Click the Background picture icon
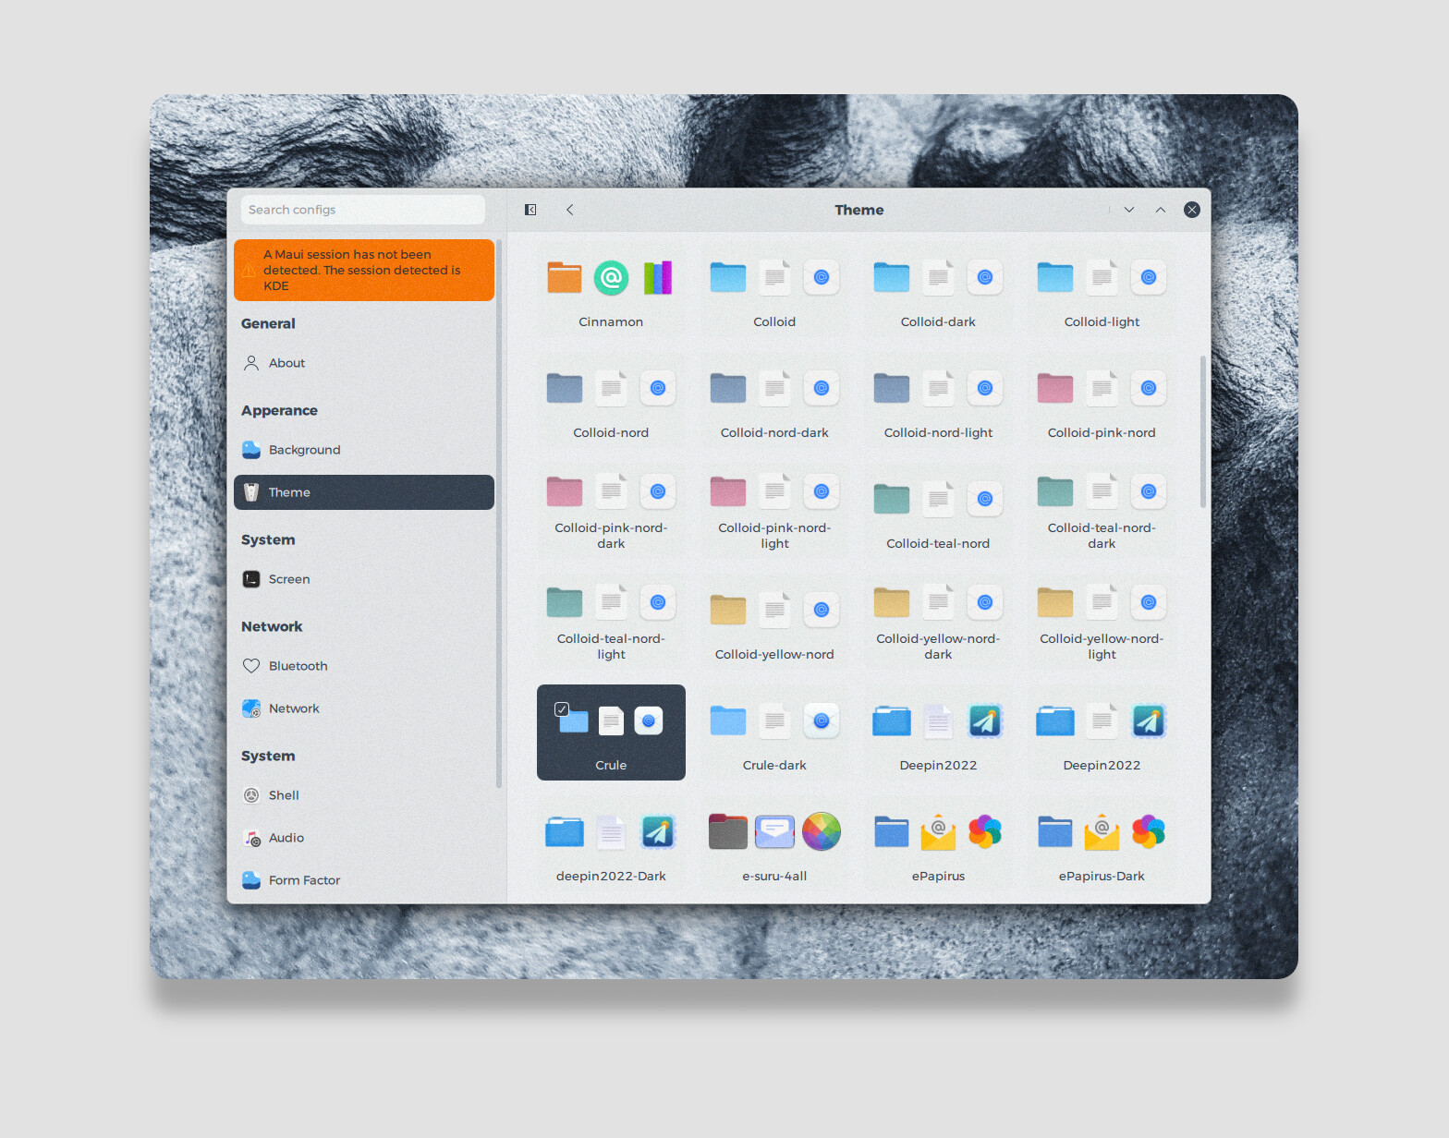This screenshot has height=1138, width=1449. click(251, 450)
